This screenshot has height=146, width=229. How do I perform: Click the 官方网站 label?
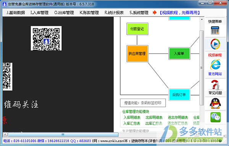point(215,74)
